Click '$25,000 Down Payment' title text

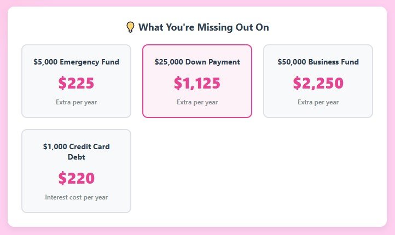pyautogui.click(x=197, y=62)
